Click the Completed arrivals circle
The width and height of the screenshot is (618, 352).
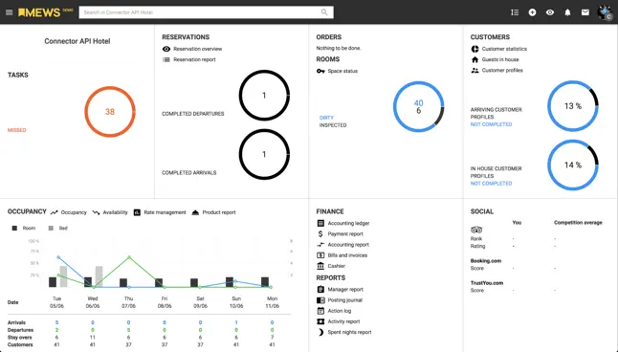click(264, 154)
